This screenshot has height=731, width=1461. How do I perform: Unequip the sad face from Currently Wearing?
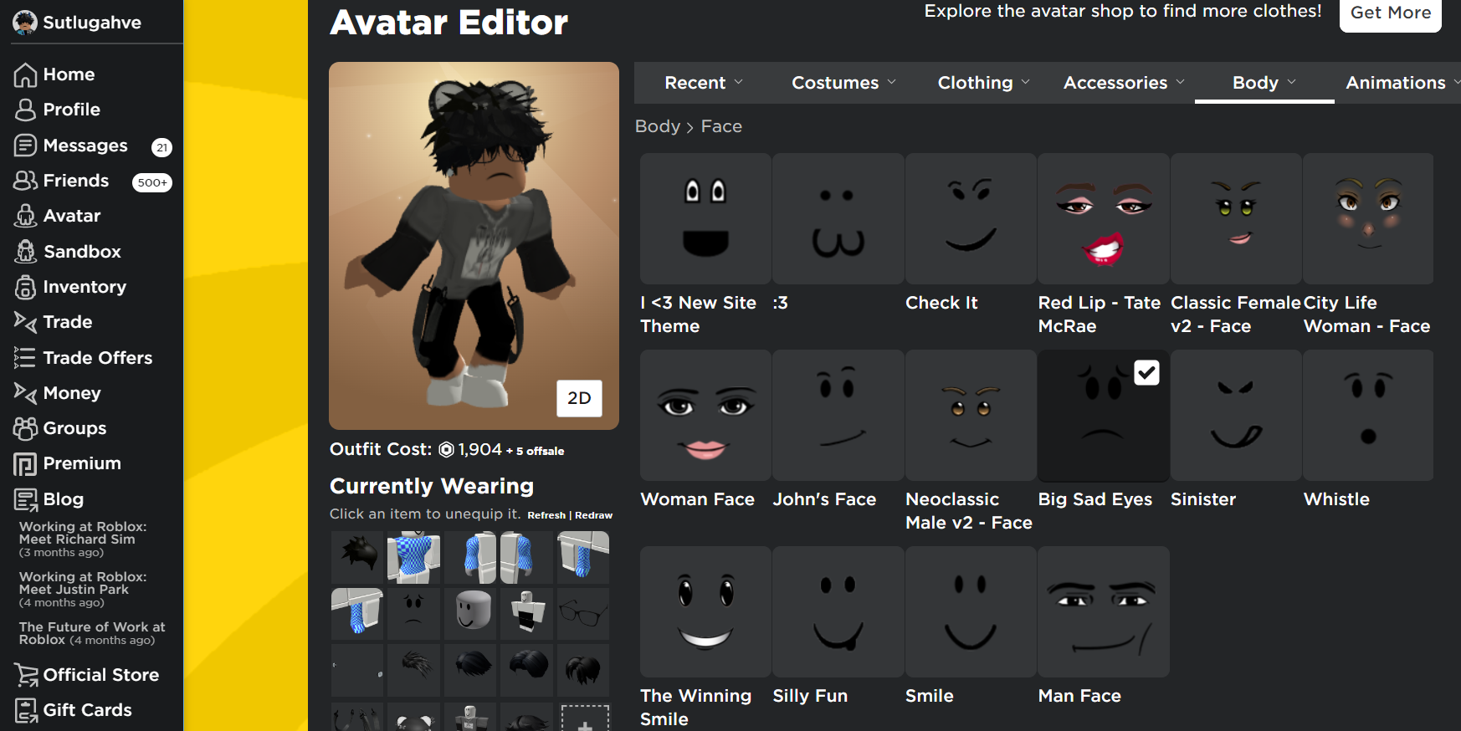[x=413, y=613]
